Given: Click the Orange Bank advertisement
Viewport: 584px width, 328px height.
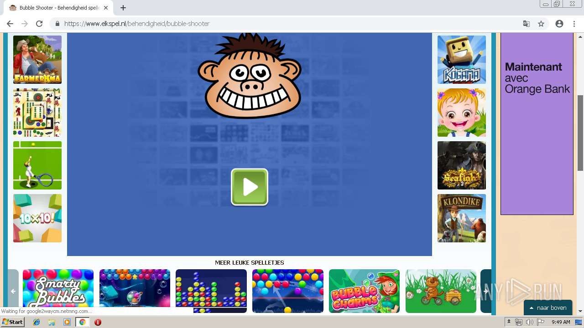Looking at the screenshot, I should point(537,123).
